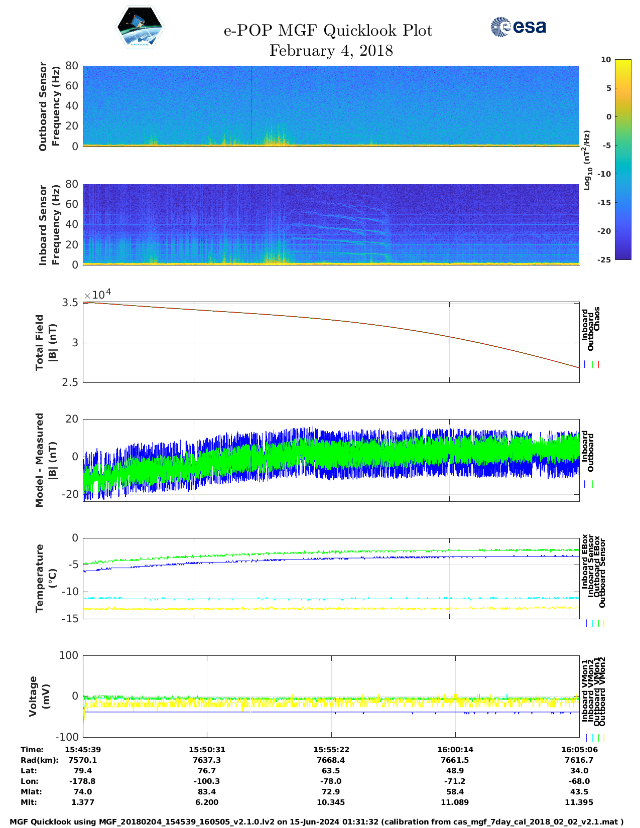Click the Outboard Sensor spectrogram panel
This screenshot has height=828, width=640.
click(330, 105)
